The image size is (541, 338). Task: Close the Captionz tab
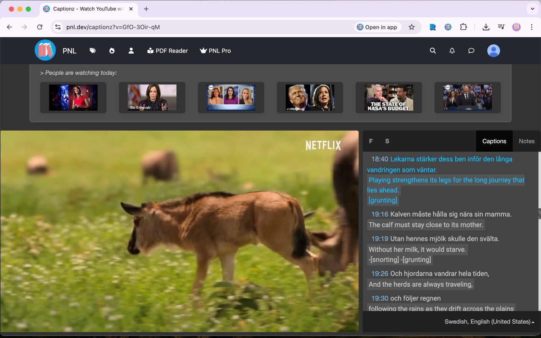coord(131,9)
